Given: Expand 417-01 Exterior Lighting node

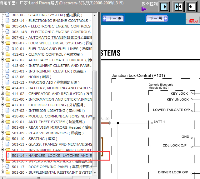Looking at the screenshot, I should point(2,105).
